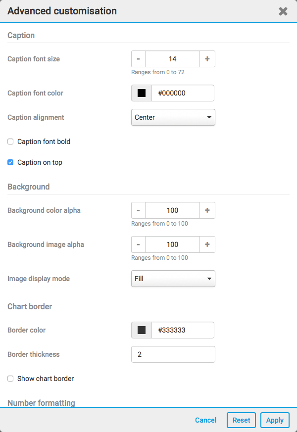Click the Border thickness input field

(173, 354)
